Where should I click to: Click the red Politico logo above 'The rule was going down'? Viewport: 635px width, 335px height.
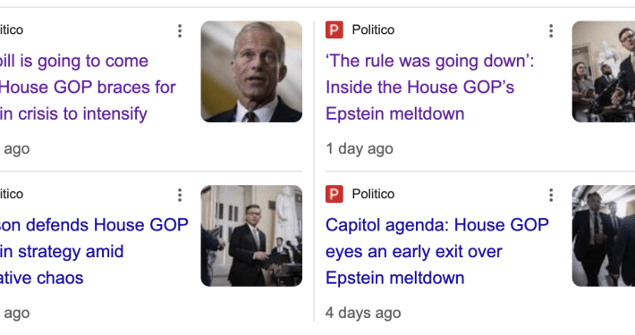coord(334,30)
